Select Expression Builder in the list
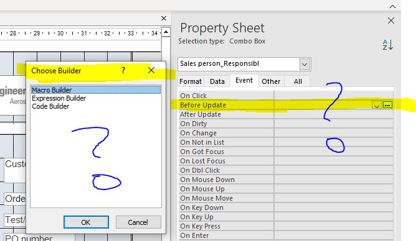 pos(59,98)
